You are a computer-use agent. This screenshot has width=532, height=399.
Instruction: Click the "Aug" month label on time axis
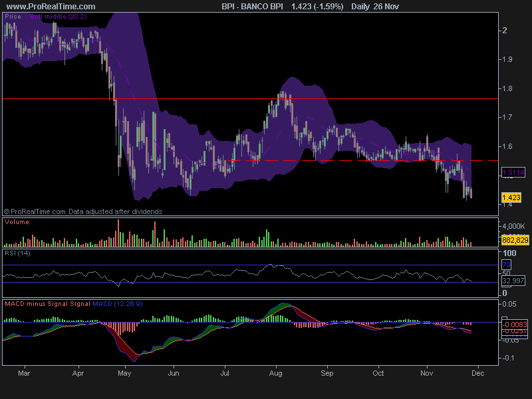pyautogui.click(x=276, y=373)
